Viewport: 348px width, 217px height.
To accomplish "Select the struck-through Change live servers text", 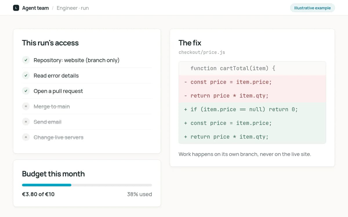I will tap(59, 137).
